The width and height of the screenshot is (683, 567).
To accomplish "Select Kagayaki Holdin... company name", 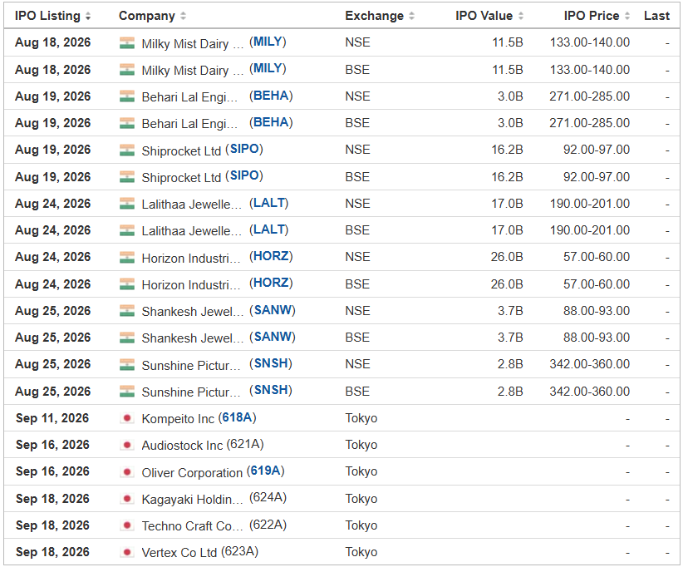I will 192,500.
